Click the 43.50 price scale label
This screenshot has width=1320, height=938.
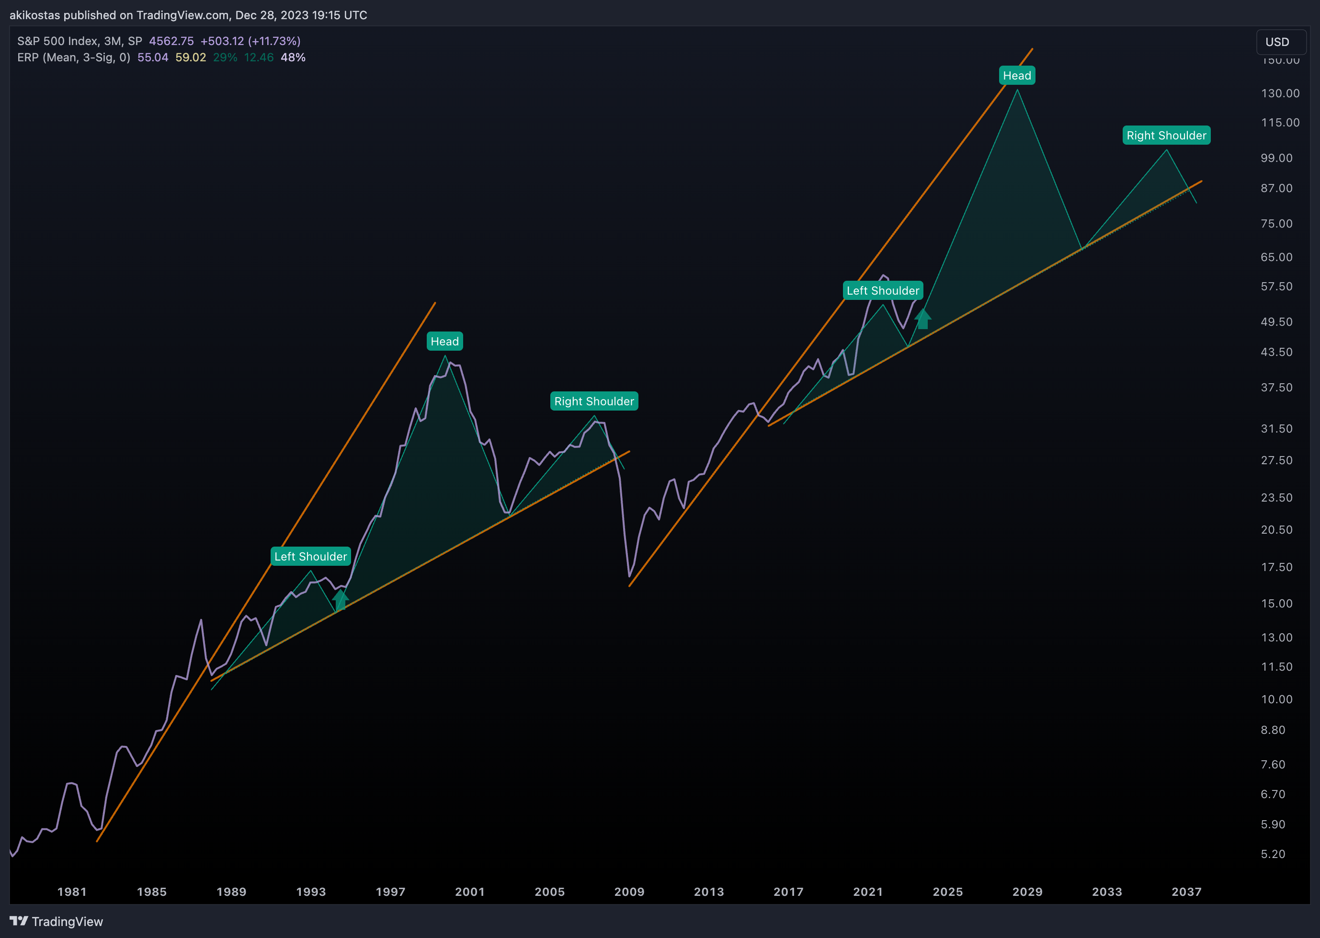pos(1277,352)
